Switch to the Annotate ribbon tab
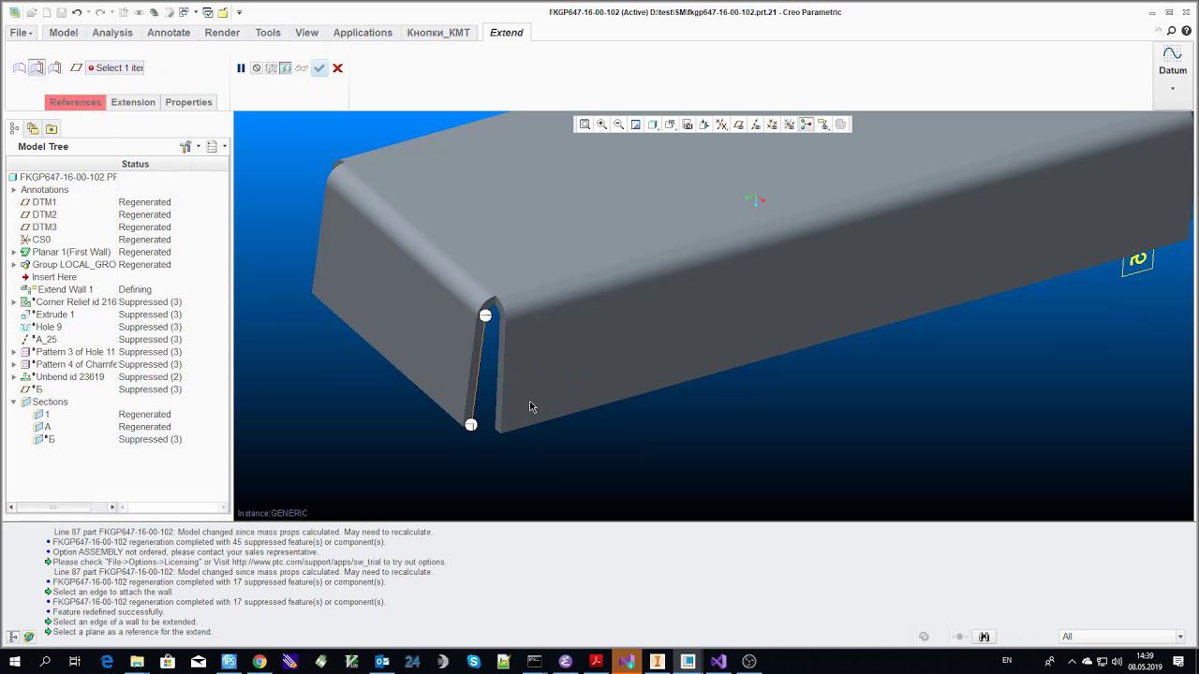This screenshot has height=674, width=1199. tap(169, 33)
